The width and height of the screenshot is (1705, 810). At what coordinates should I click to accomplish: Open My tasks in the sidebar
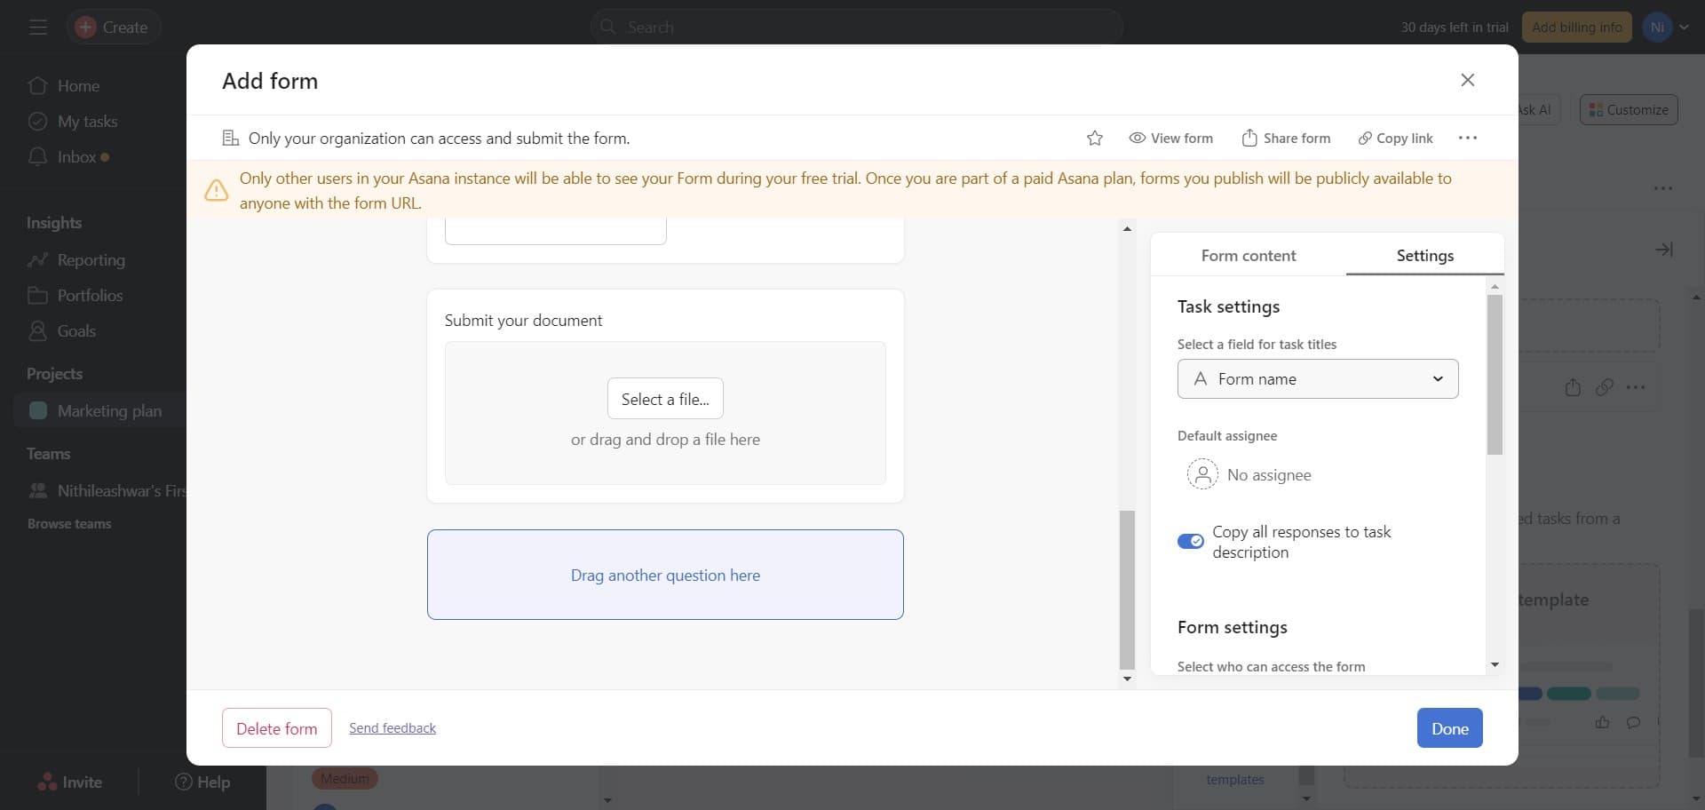coord(86,121)
